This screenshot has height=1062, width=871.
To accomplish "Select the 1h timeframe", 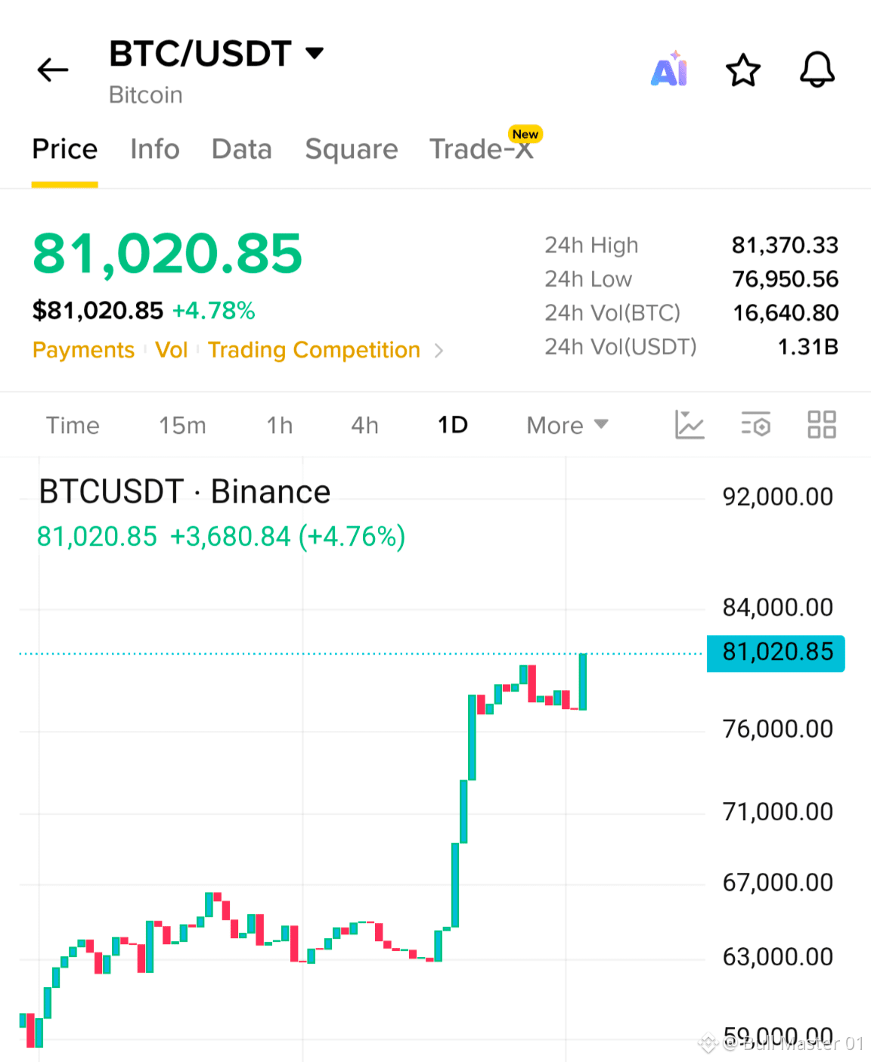I will click(x=280, y=426).
